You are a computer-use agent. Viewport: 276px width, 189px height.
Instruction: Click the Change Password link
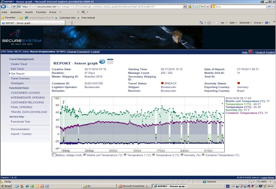click(78, 52)
